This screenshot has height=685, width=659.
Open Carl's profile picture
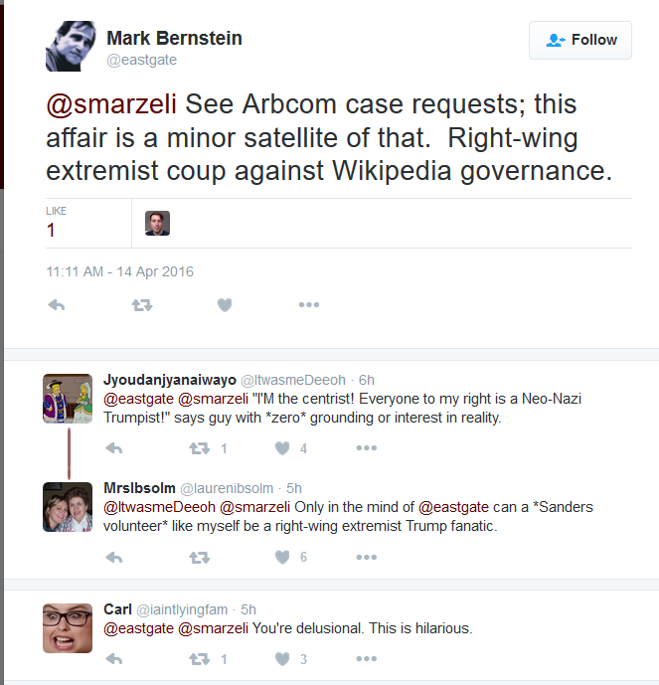point(68,628)
